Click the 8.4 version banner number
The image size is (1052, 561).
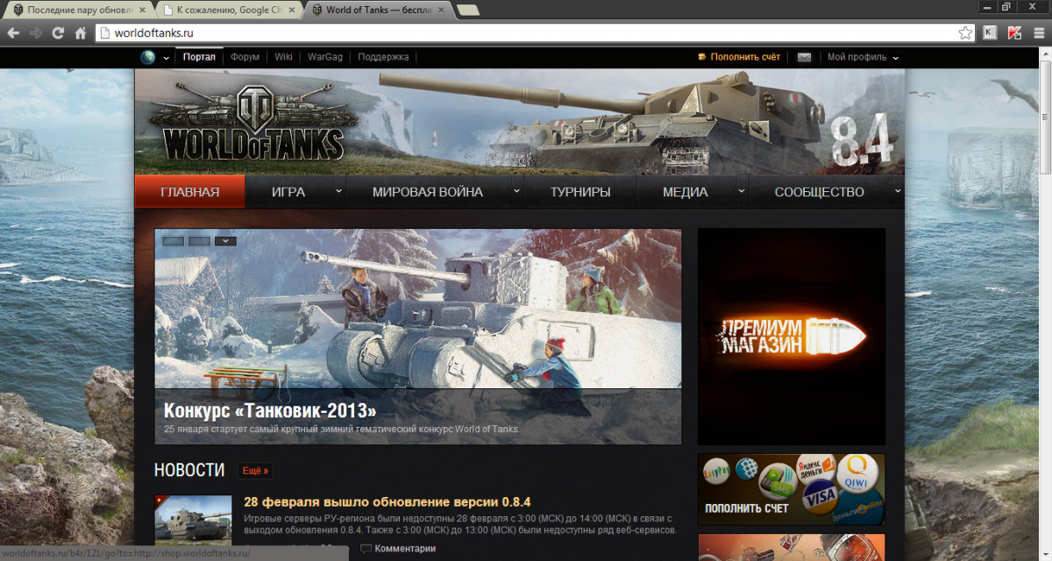[x=861, y=140]
